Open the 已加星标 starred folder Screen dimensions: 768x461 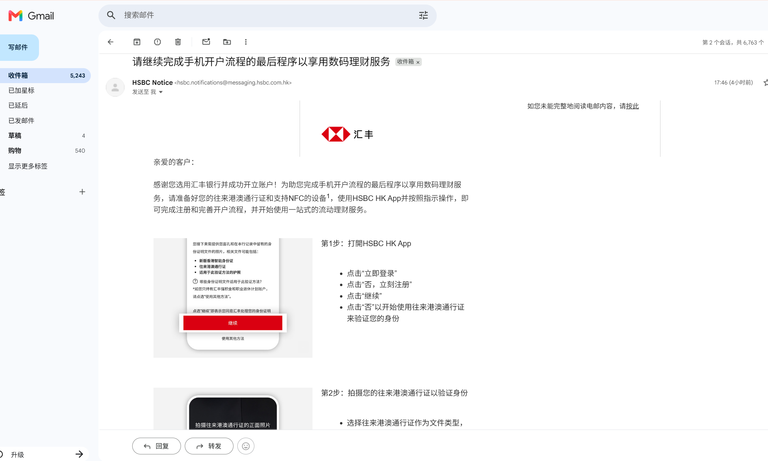pos(45,90)
